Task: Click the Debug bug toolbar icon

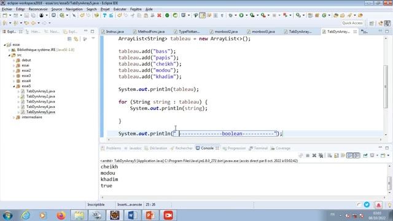Action: (x=231, y=15)
